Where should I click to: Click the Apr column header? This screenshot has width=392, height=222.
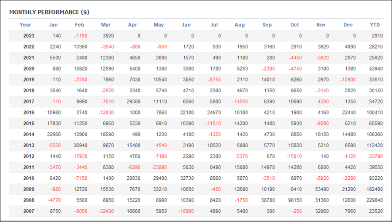[132, 25]
